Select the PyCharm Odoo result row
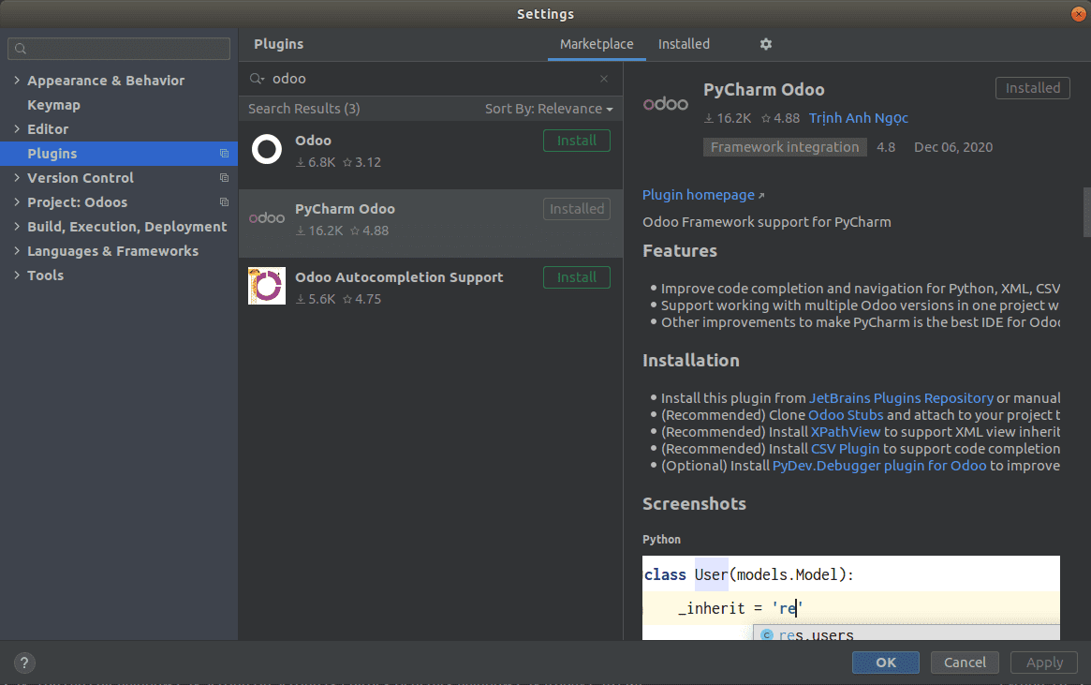 pos(431,223)
